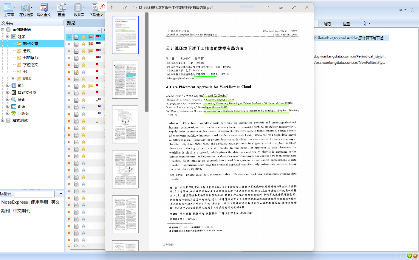Image resolution: width=419 pixels, height=260 pixels.
Task: Select the second page thumbnail in preview
Action: click(x=125, y=80)
